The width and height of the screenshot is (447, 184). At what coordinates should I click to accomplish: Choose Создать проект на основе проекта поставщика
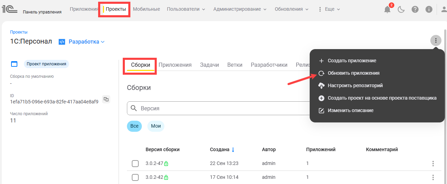pos(377,98)
